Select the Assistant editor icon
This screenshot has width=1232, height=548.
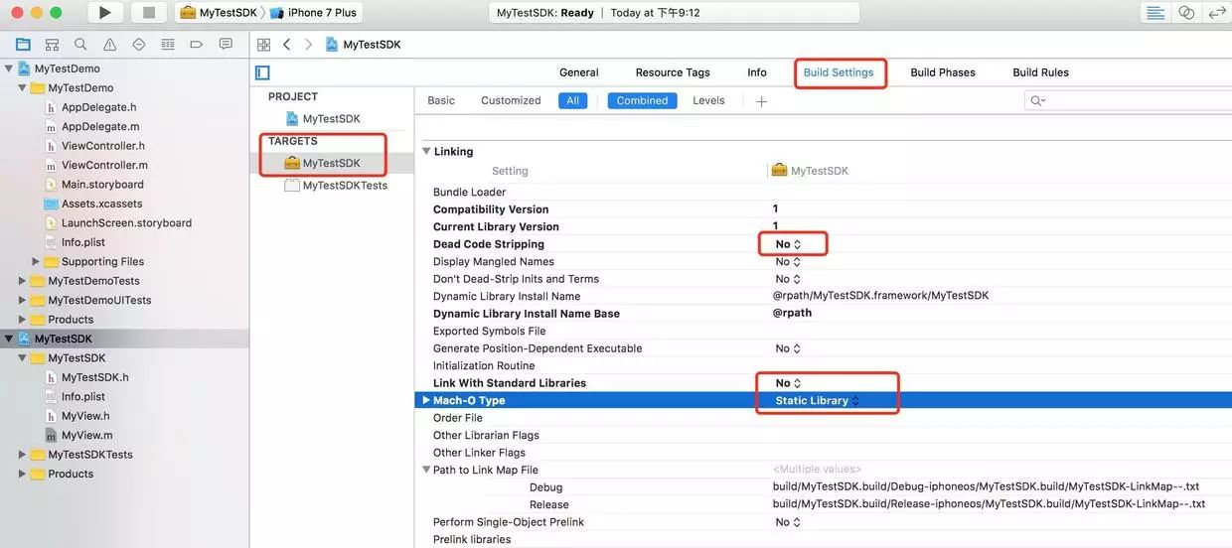(x=1186, y=13)
